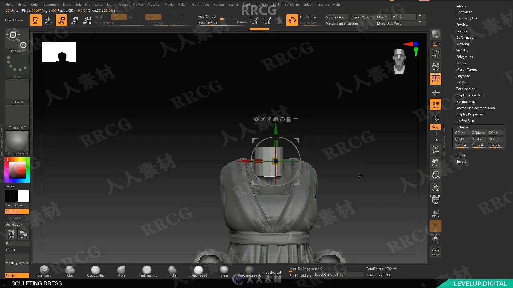Collapse the Initialize subpalette
The height and width of the screenshot is (288, 513).
(x=462, y=127)
